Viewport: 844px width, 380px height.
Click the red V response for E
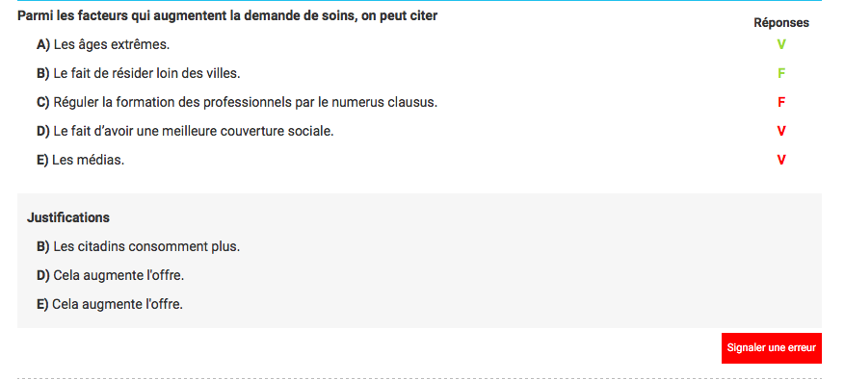[x=781, y=160]
